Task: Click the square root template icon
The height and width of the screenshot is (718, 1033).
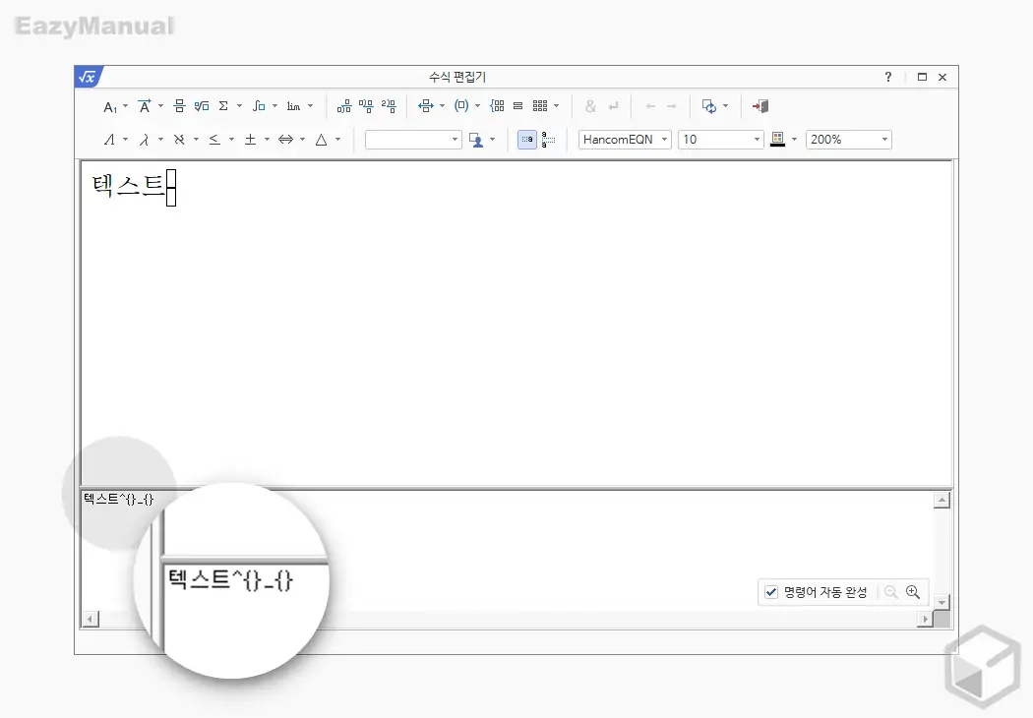Action: pyautogui.click(x=200, y=106)
